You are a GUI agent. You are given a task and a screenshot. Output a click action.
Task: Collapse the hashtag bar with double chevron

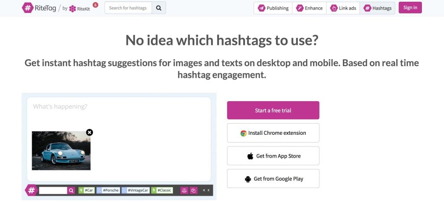(204, 190)
